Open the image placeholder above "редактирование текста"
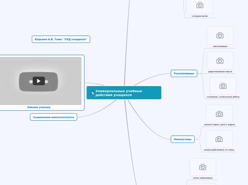This screenshot has width=248, height=185. (x=220, y=61)
